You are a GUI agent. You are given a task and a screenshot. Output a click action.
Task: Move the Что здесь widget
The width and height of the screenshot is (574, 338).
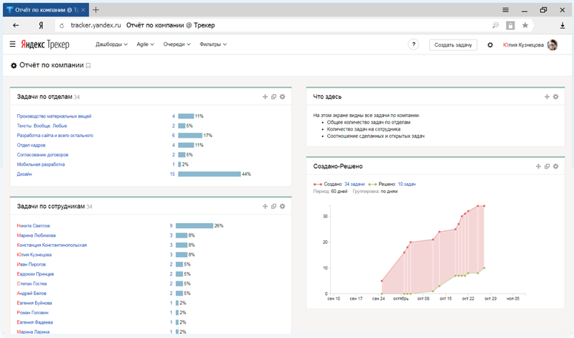(x=547, y=97)
